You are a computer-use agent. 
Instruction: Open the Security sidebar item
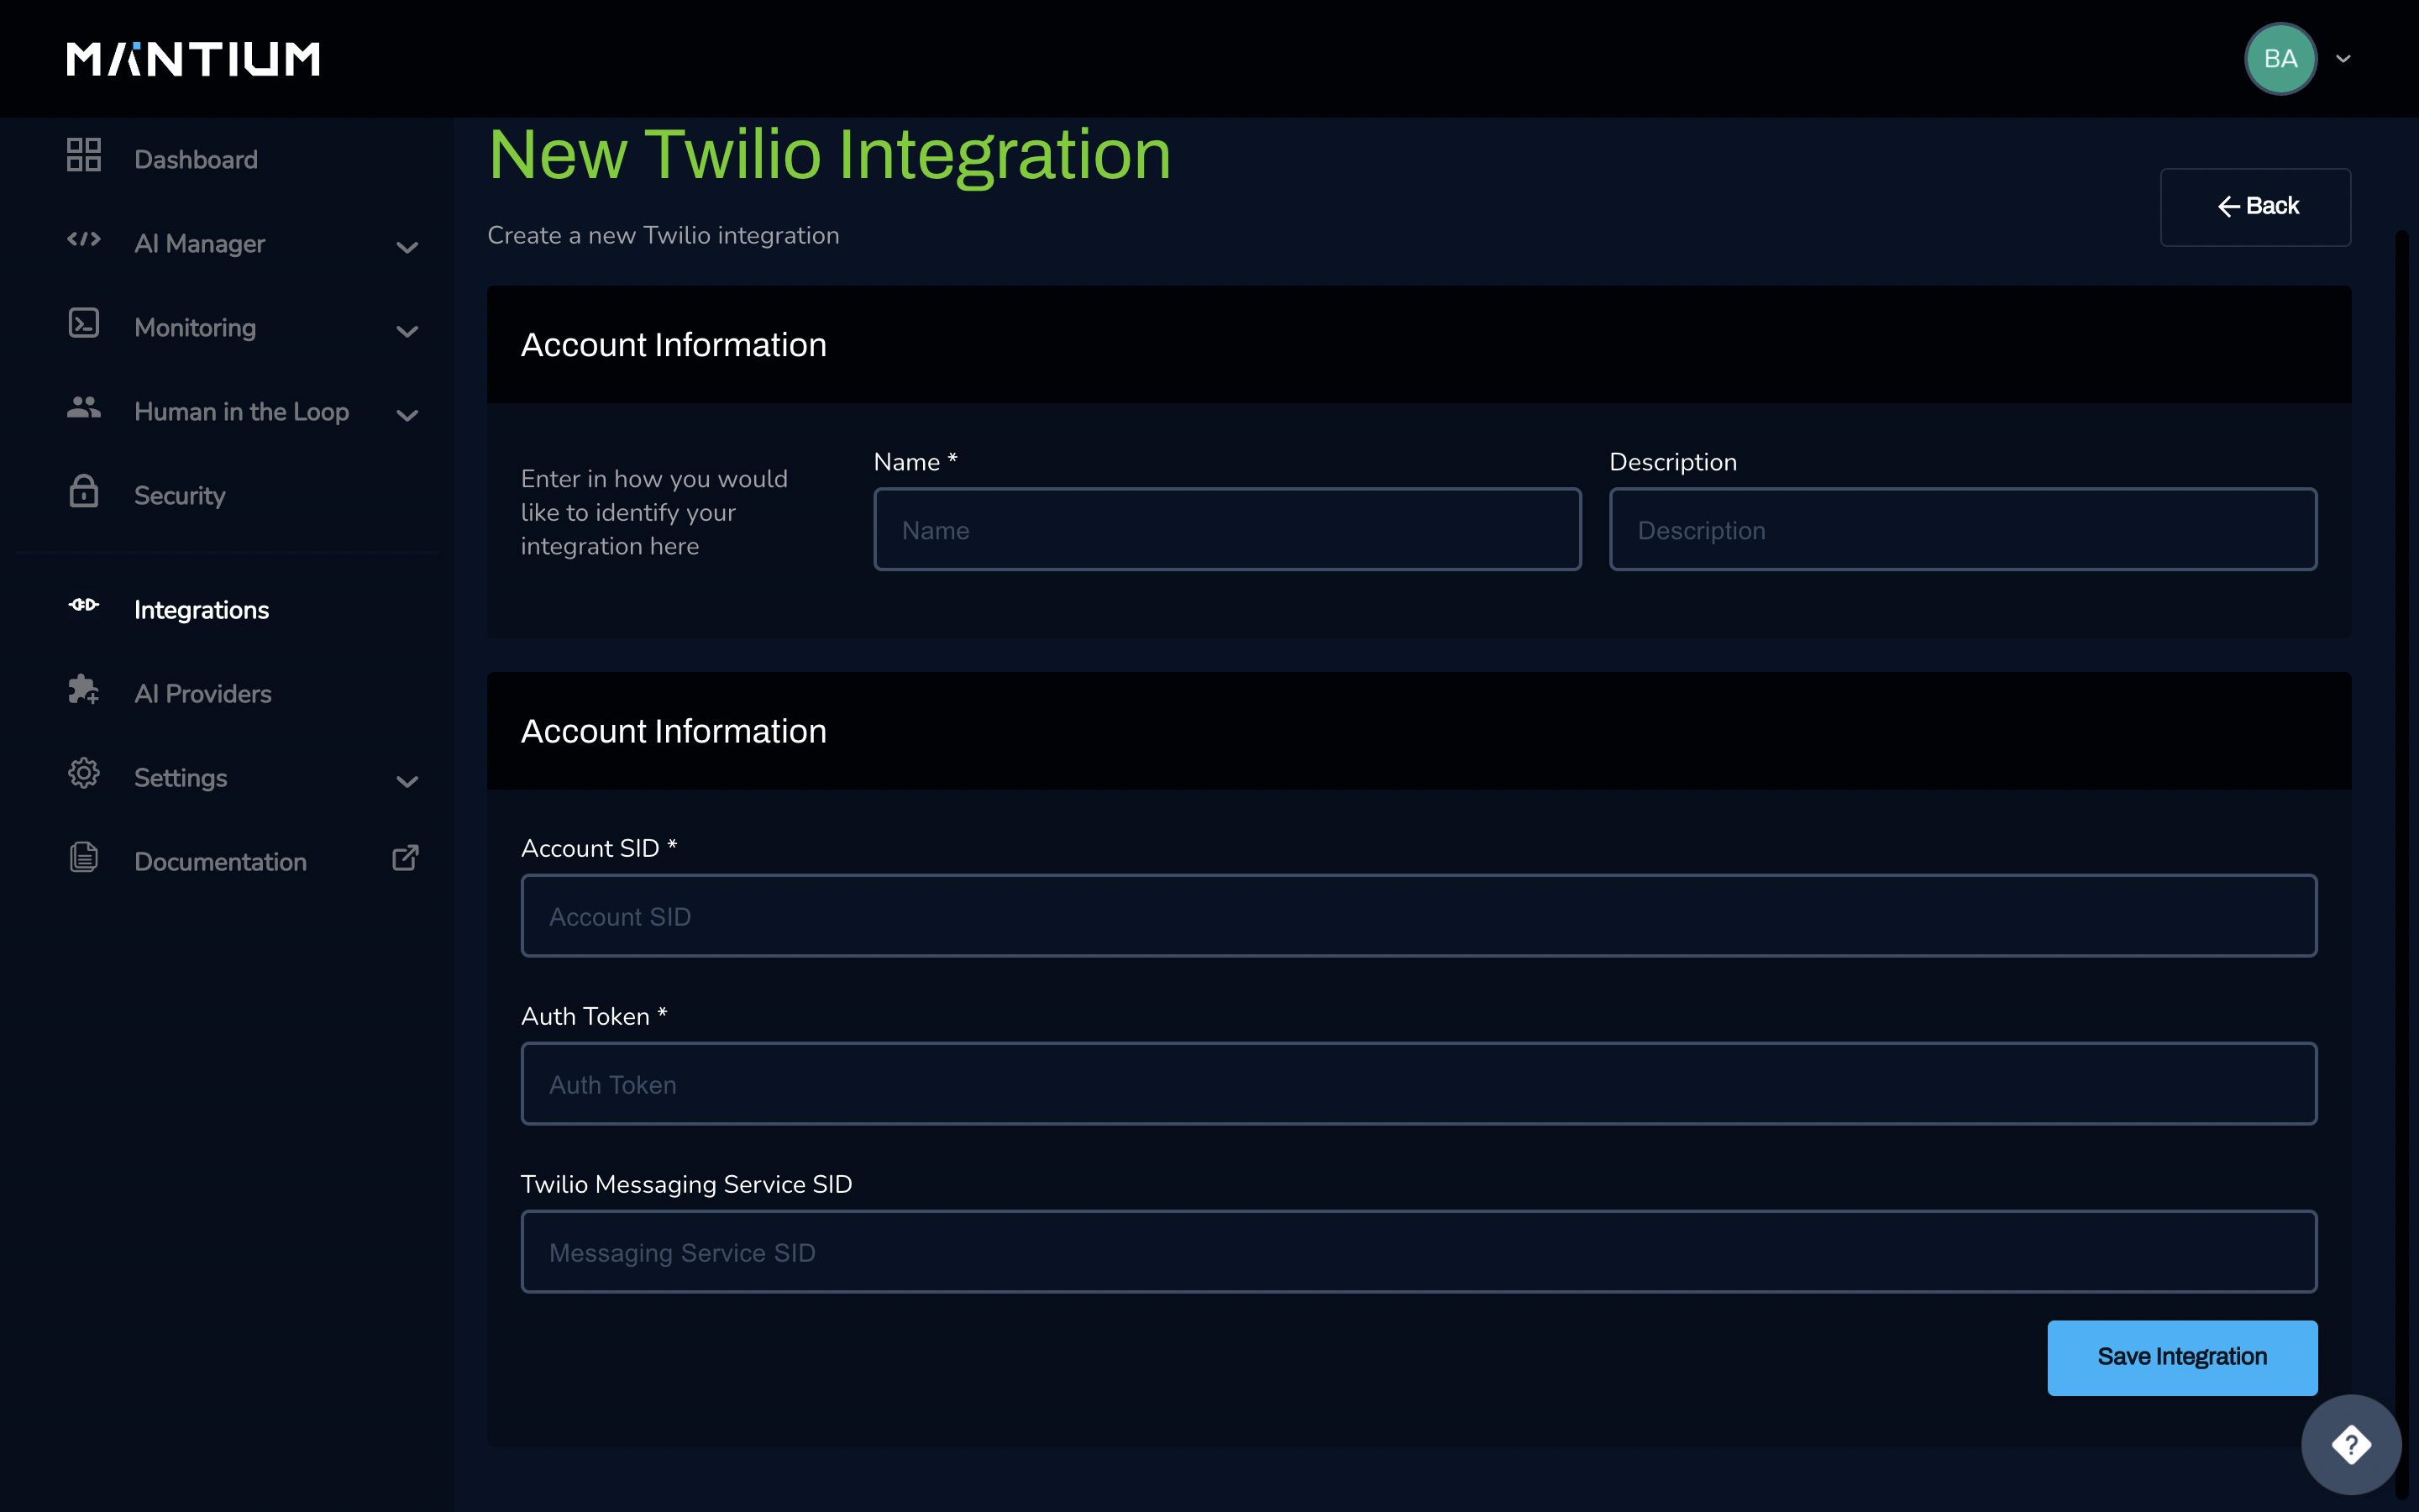pos(180,496)
